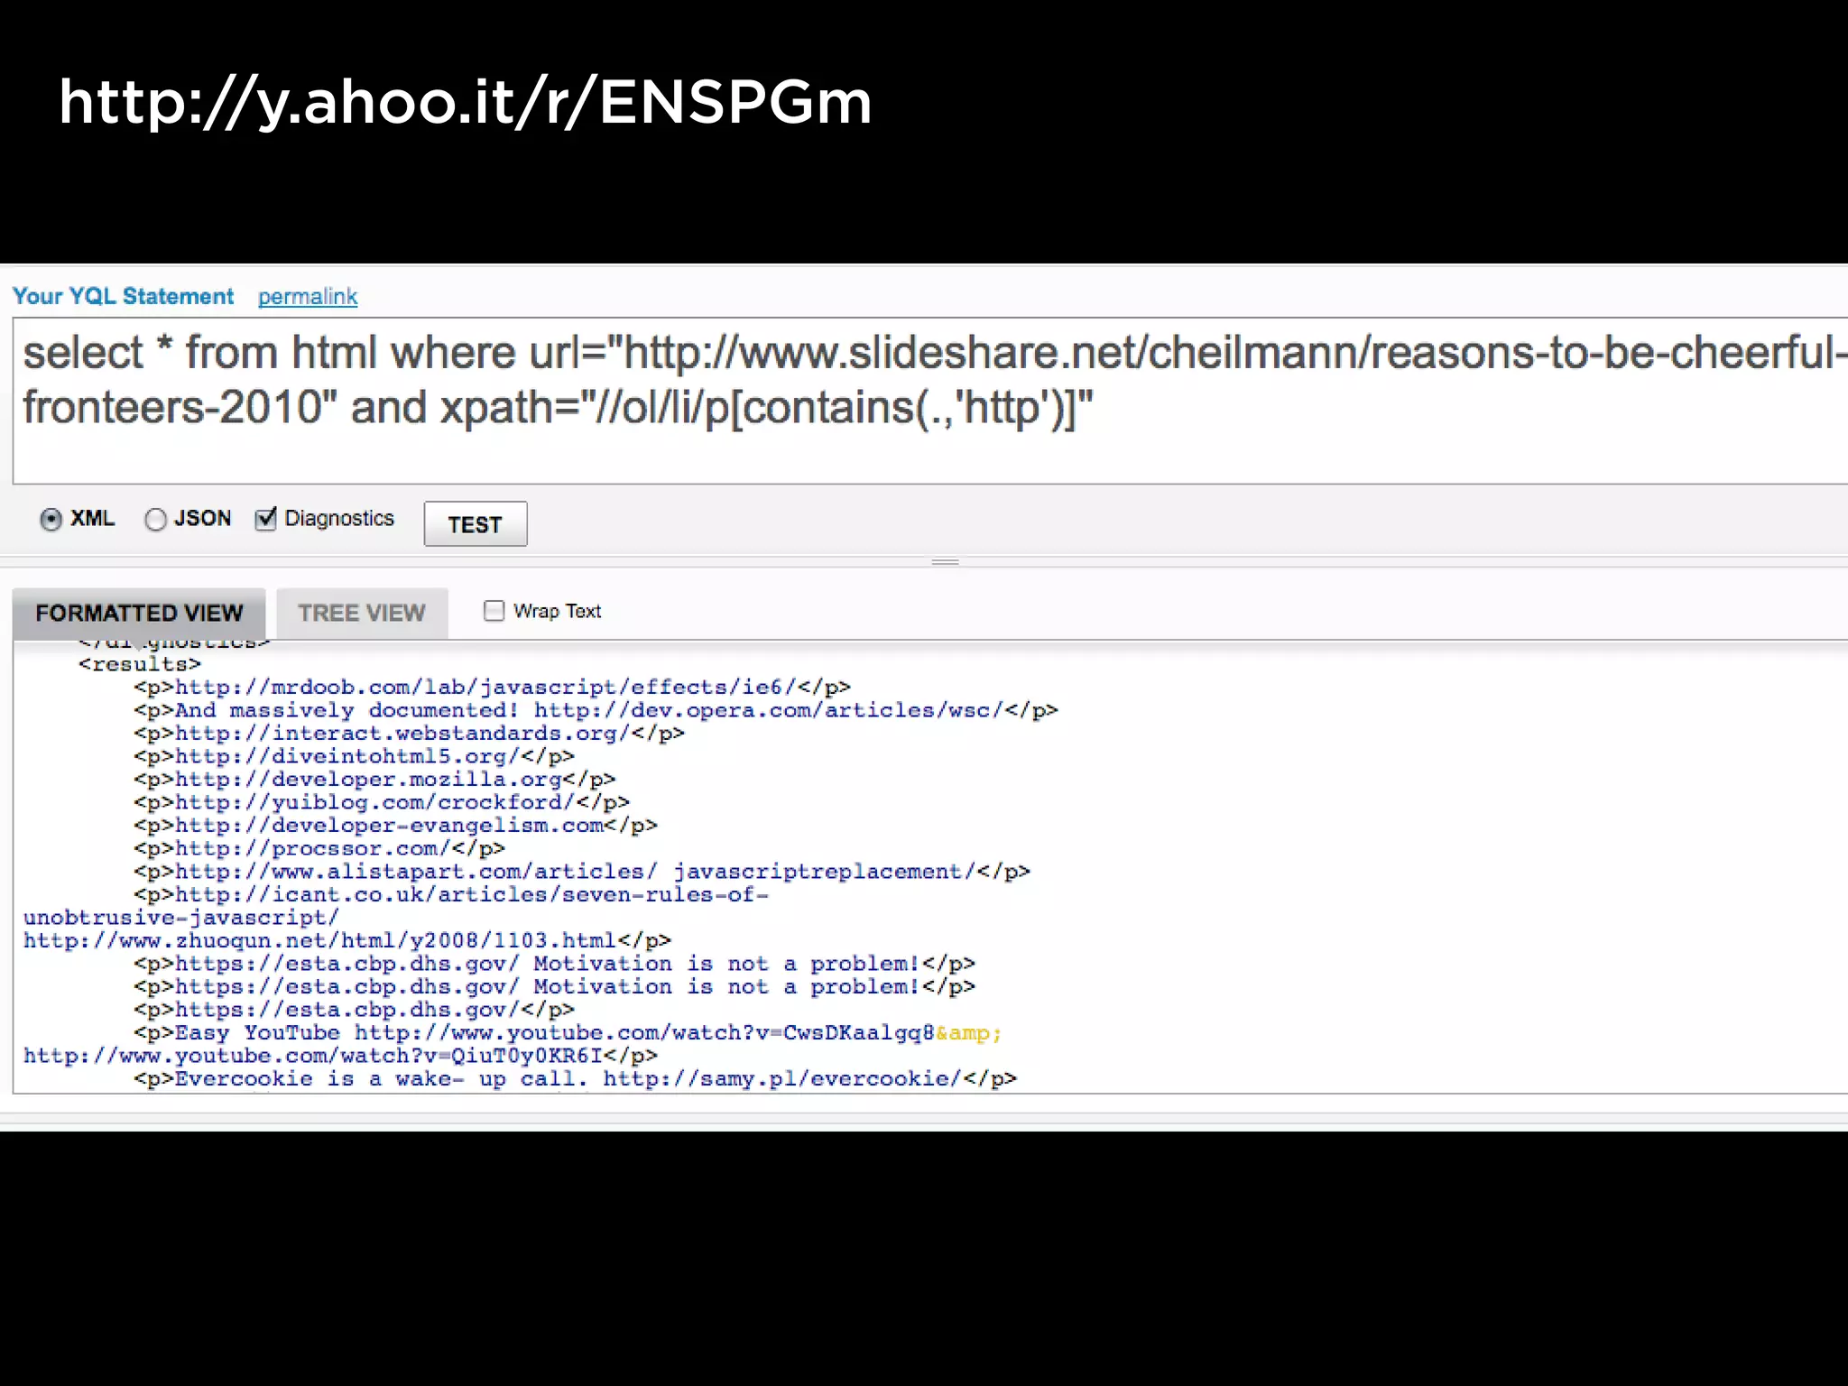Click the Evercookie samy.pl/evercookie result line
Viewport: 1848px width, 1386px height.
[x=576, y=1079]
